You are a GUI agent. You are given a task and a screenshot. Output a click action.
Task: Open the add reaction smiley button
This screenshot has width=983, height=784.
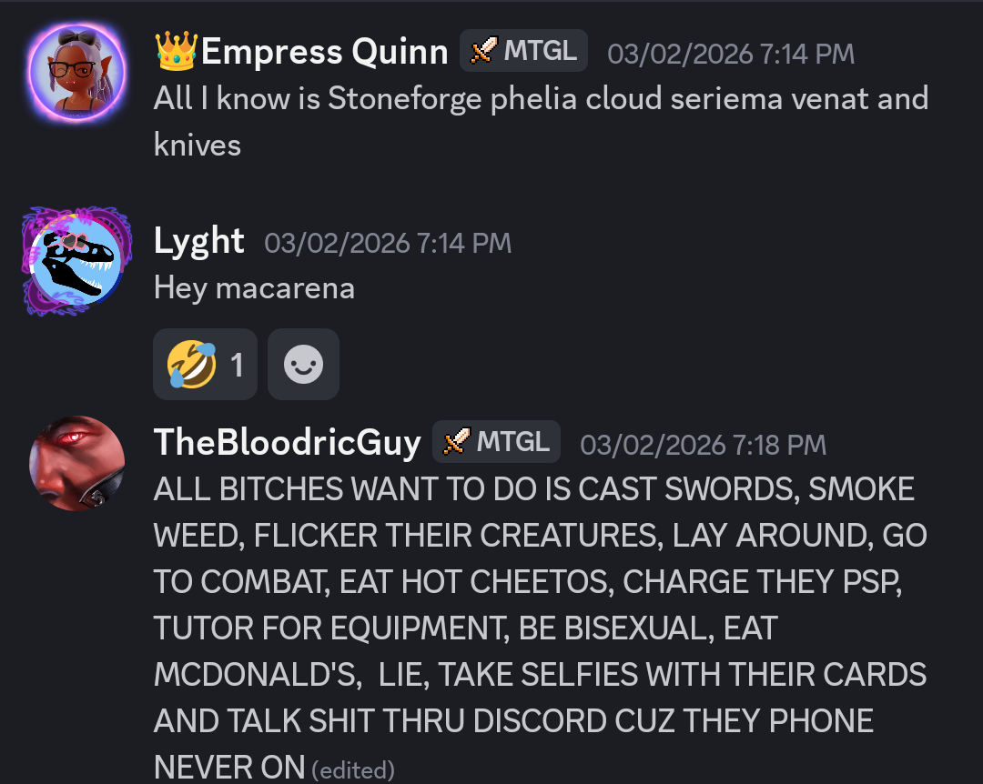point(303,364)
